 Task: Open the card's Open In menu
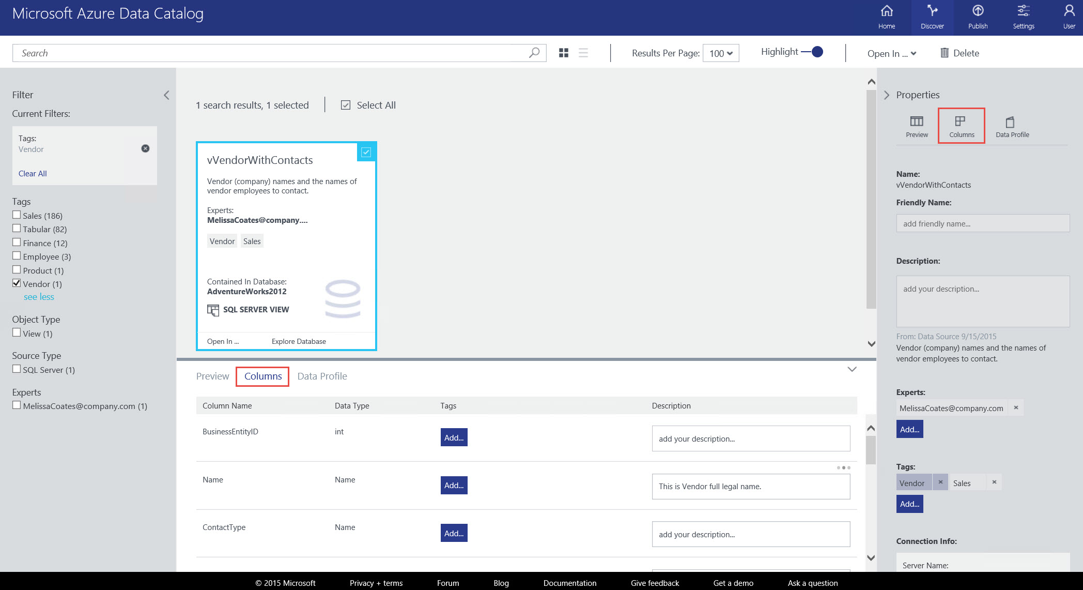coord(223,341)
